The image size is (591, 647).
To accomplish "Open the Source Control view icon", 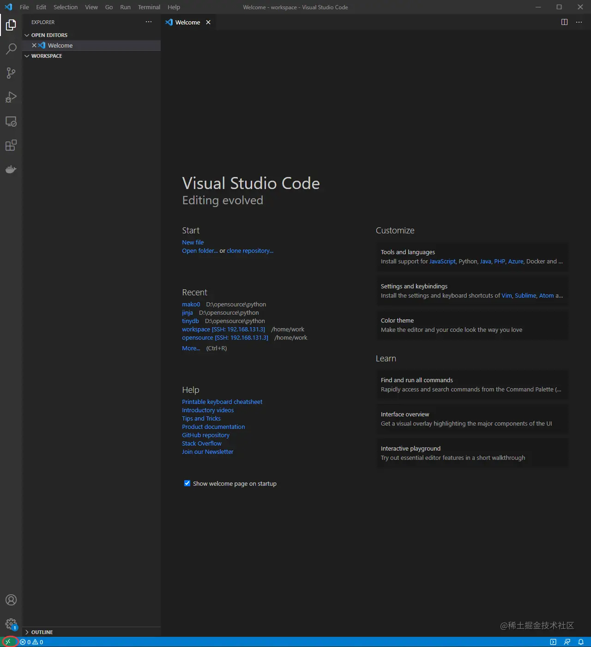I will 11,73.
